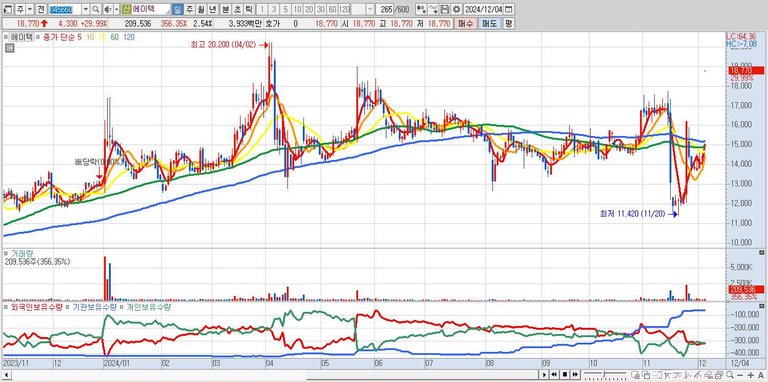Click the small grid icon under 에이텍 label
768x382 pixels.
tap(9, 48)
